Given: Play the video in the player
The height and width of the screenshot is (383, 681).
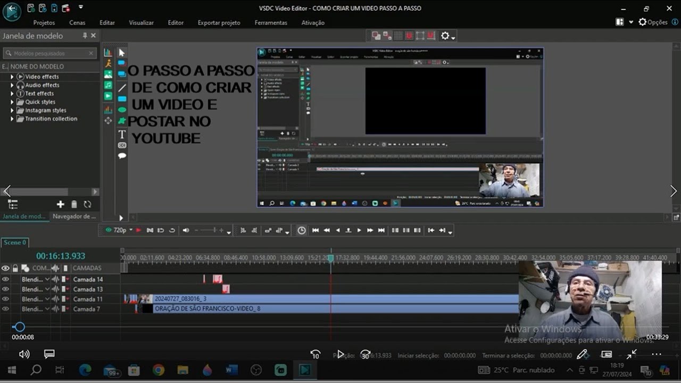Looking at the screenshot, I should [340, 354].
